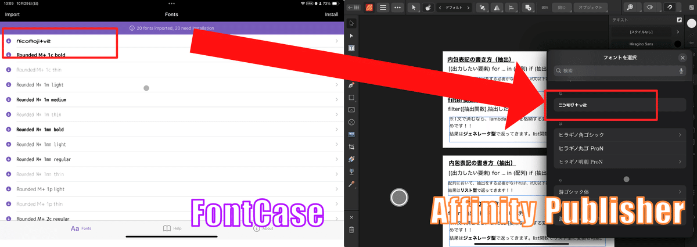The width and height of the screenshot is (697, 247).
Task: Click the preview eye toolbar icon
Action: click(649, 8)
